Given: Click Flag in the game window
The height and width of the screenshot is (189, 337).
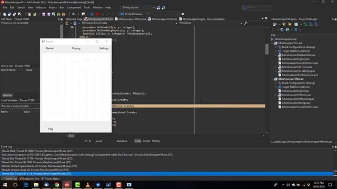Looking at the screenshot, I should 51,129.
